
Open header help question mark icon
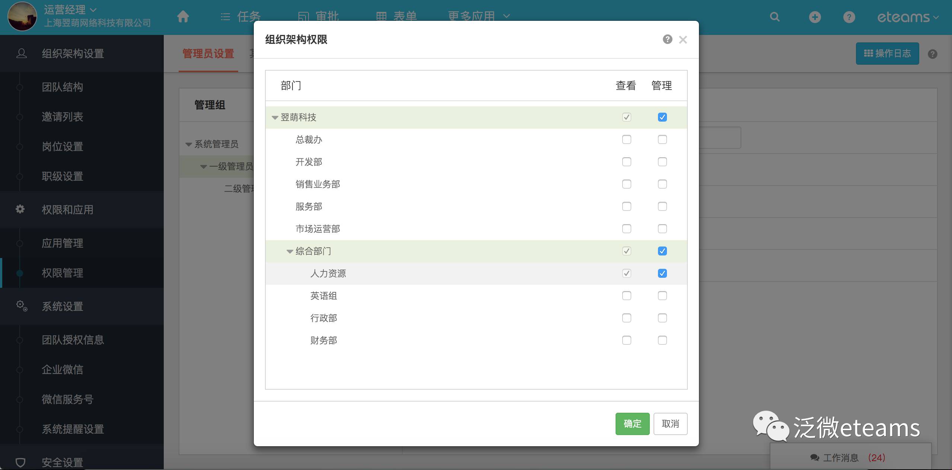(849, 17)
